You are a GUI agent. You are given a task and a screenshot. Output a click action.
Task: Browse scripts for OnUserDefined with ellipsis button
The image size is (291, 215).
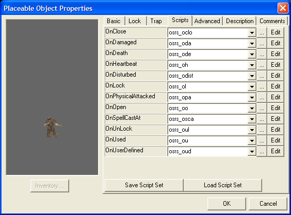coord(262,151)
